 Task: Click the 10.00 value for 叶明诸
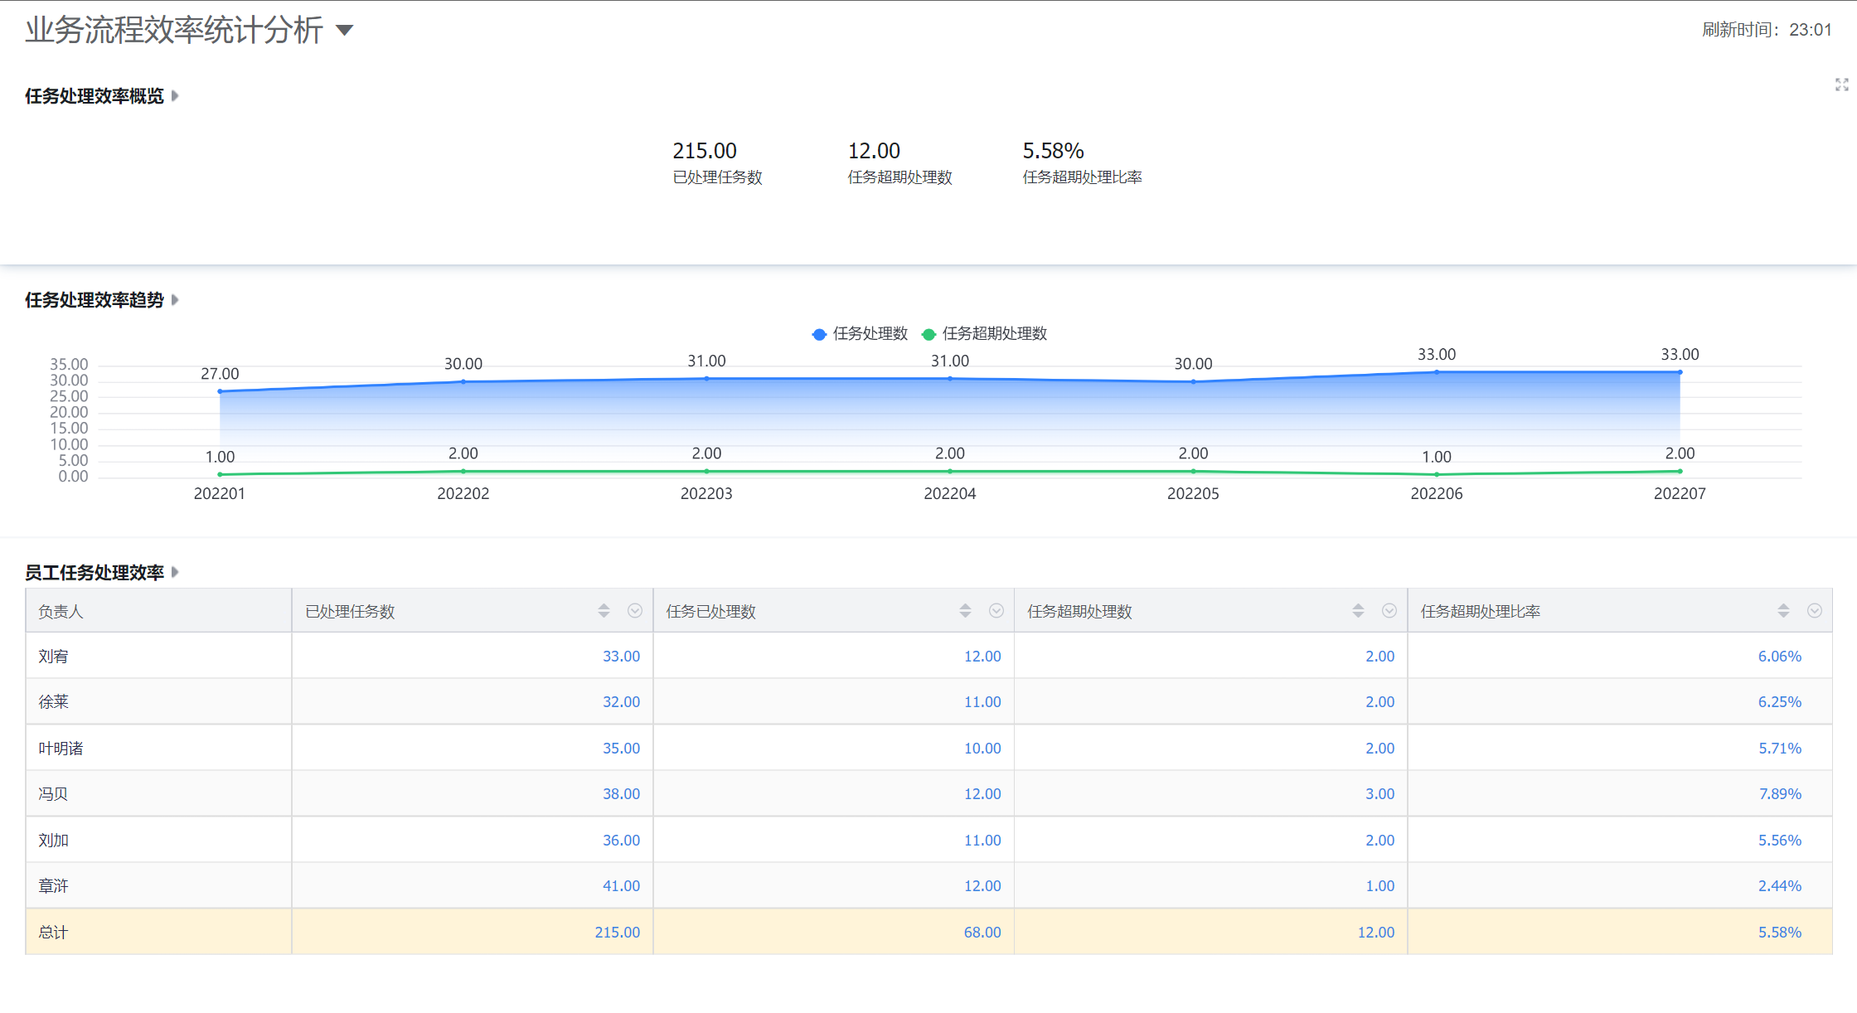[982, 749]
